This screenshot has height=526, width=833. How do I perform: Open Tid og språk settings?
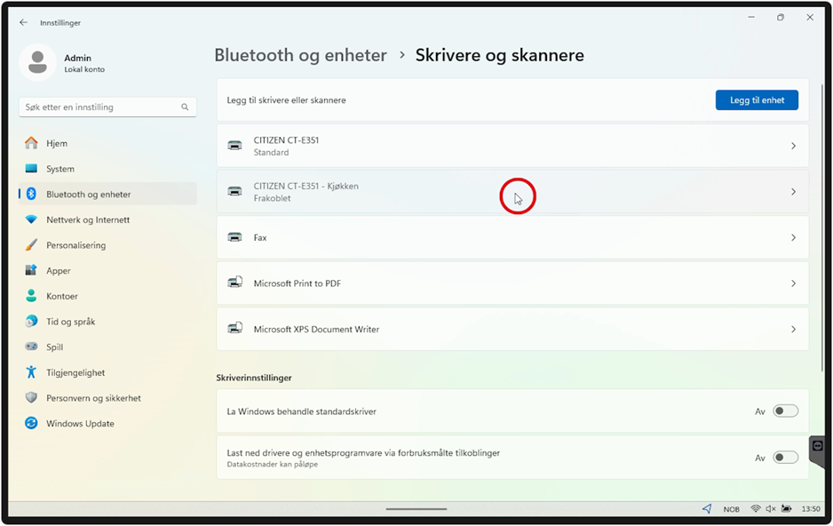pos(107,322)
